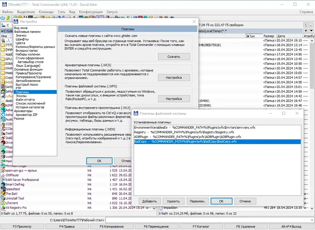Viewport: 315px width, 230px height.
Task: Click left panel scrollbar down arrow
Action: click(154, 208)
